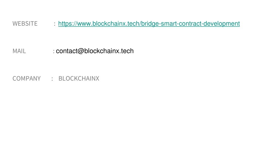Screen dimensions: 268x151
Task: Click the .tech ending of the email
Action: (x=127, y=51)
